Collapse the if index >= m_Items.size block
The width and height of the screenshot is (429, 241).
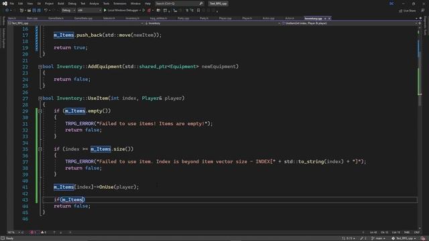[x=40, y=149]
